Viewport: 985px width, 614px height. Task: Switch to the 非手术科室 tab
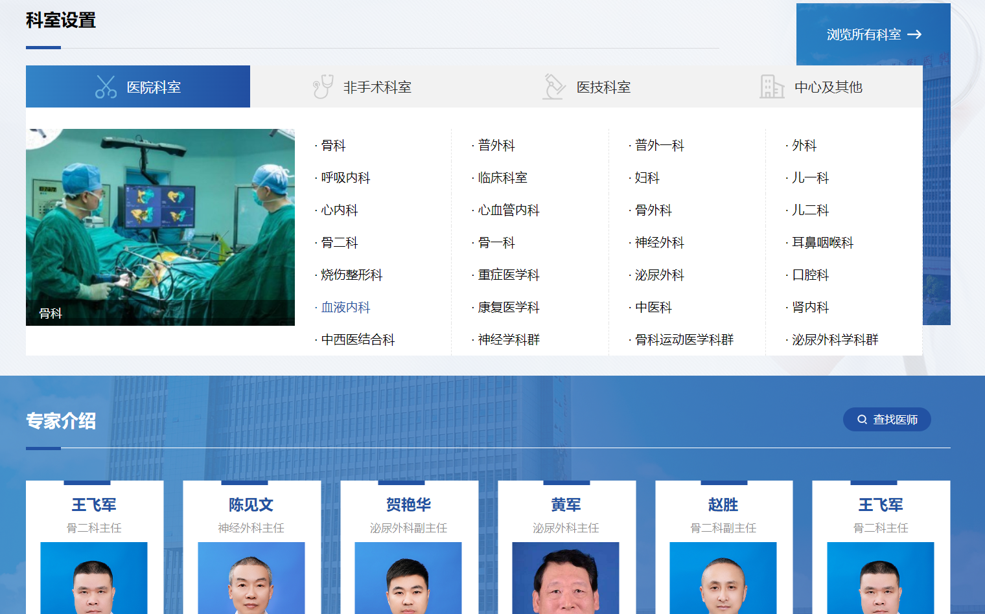[x=362, y=87]
